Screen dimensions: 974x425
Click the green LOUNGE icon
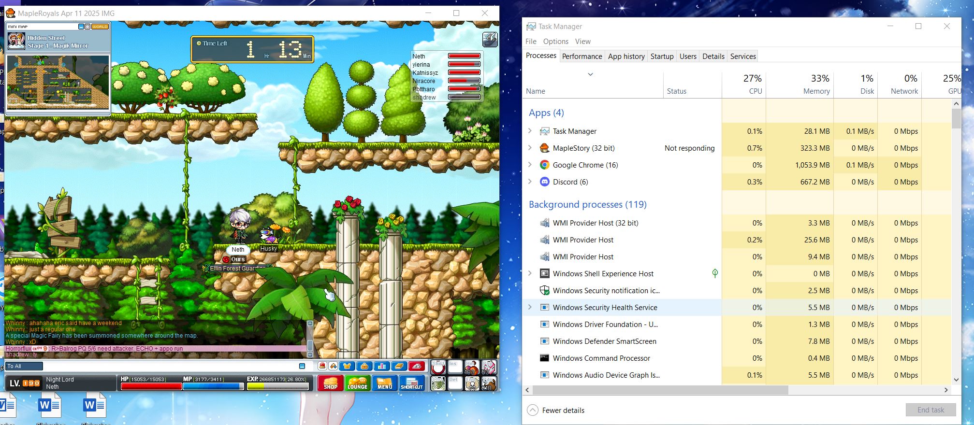[358, 383]
